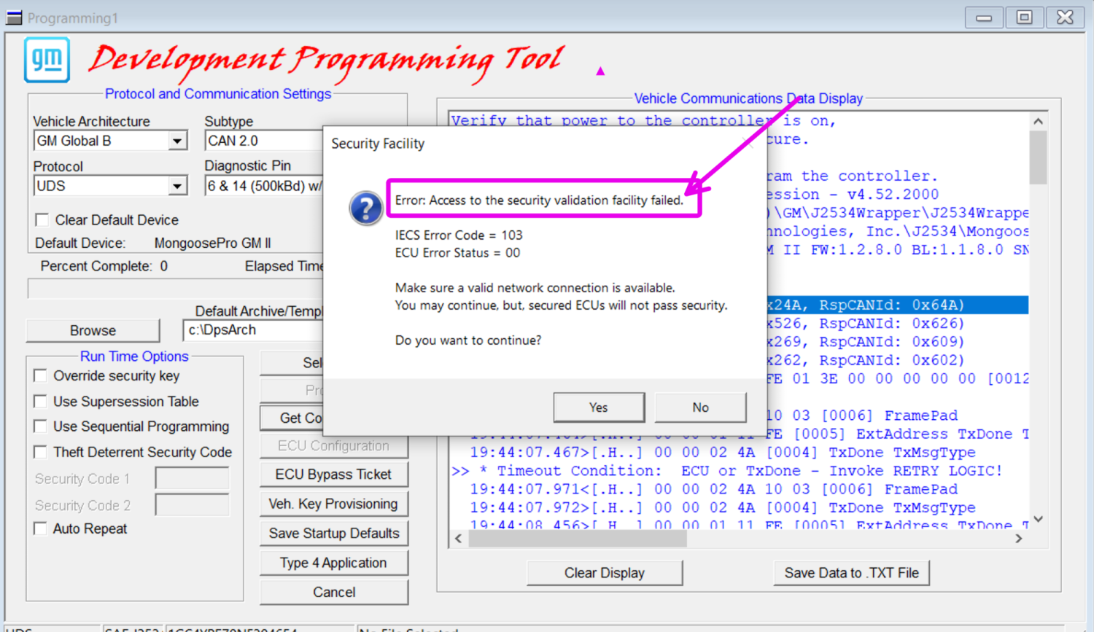Click the vertical scrollbar thumb in data display
The width and height of the screenshot is (1094, 632).
(x=1039, y=157)
